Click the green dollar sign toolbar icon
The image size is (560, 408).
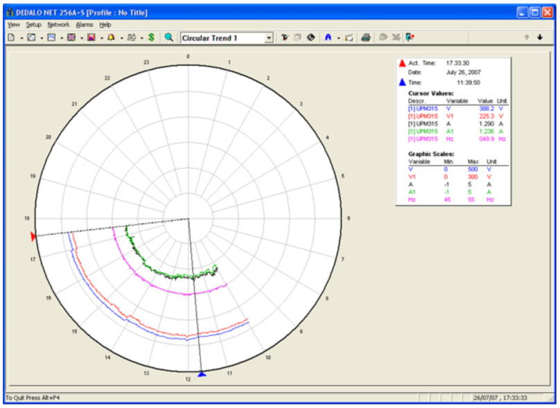(x=151, y=37)
